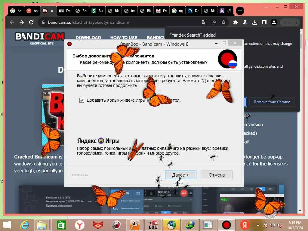The height and width of the screenshot is (231, 308).
Task: Open DOWNLOAD menu on Bandicam site
Action: pyautogui.click(x=88, y=38)
